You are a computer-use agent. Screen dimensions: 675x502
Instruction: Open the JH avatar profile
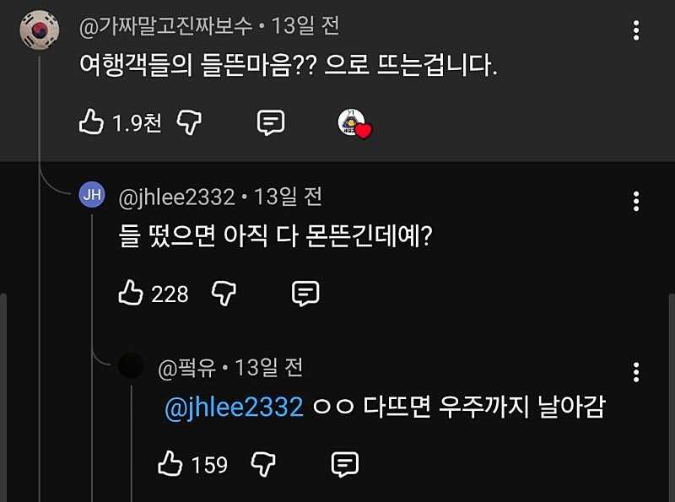click(x=92, y=196)
